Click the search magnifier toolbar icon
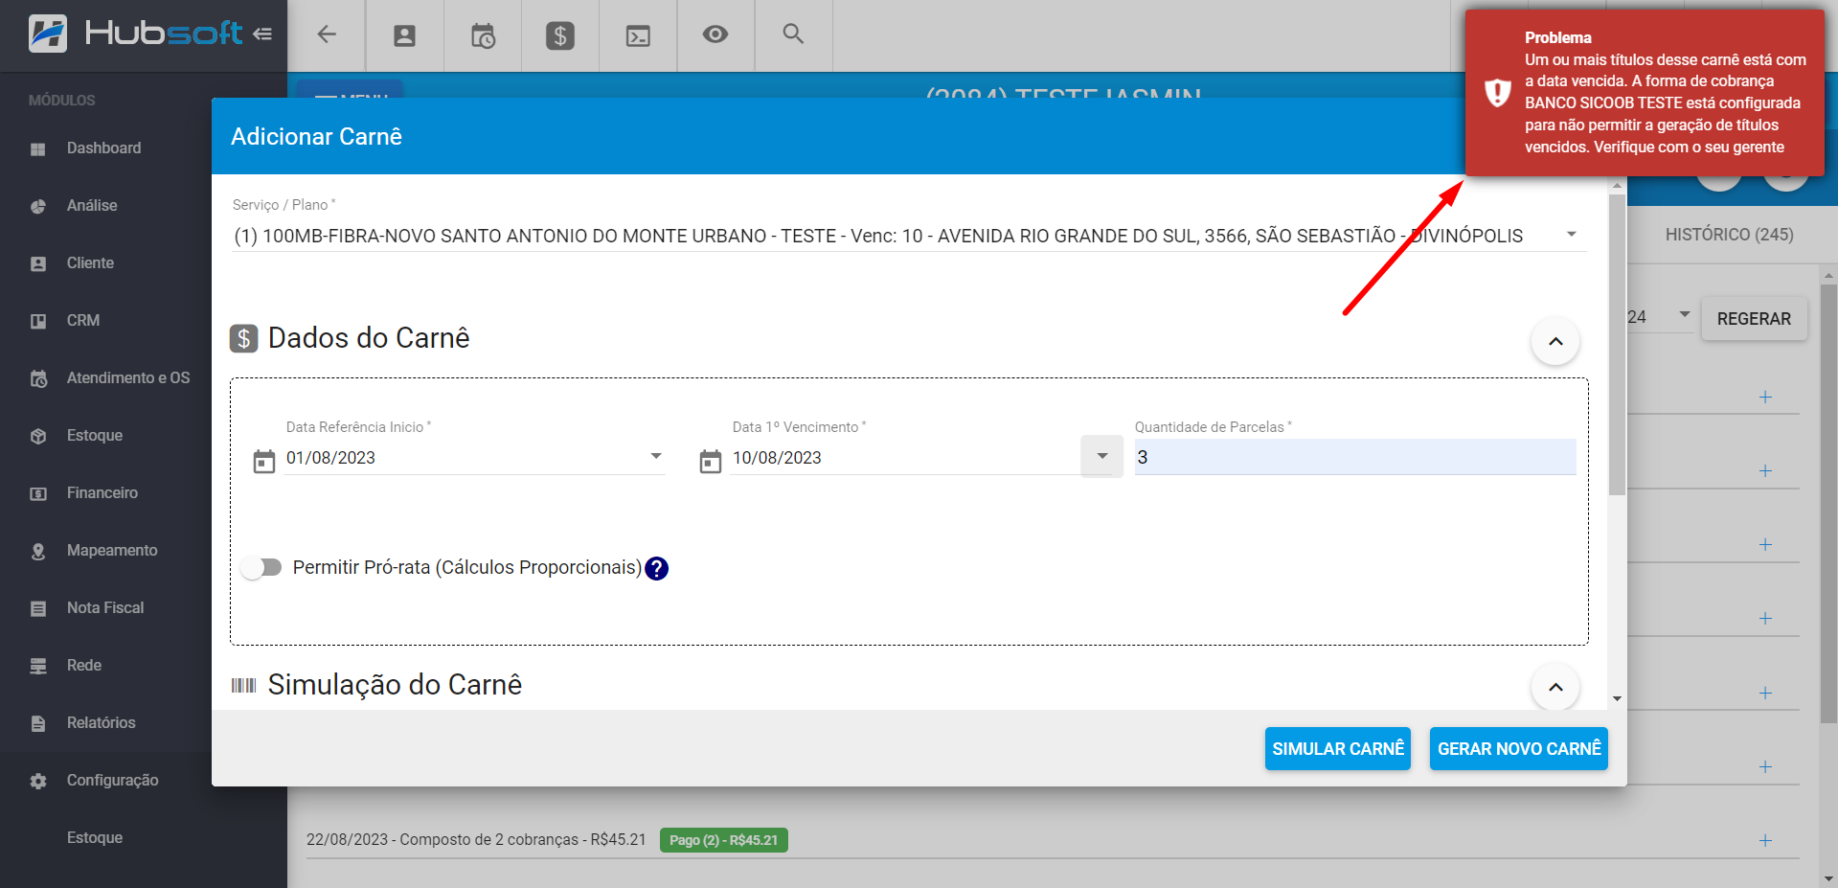 pos(793,34)
